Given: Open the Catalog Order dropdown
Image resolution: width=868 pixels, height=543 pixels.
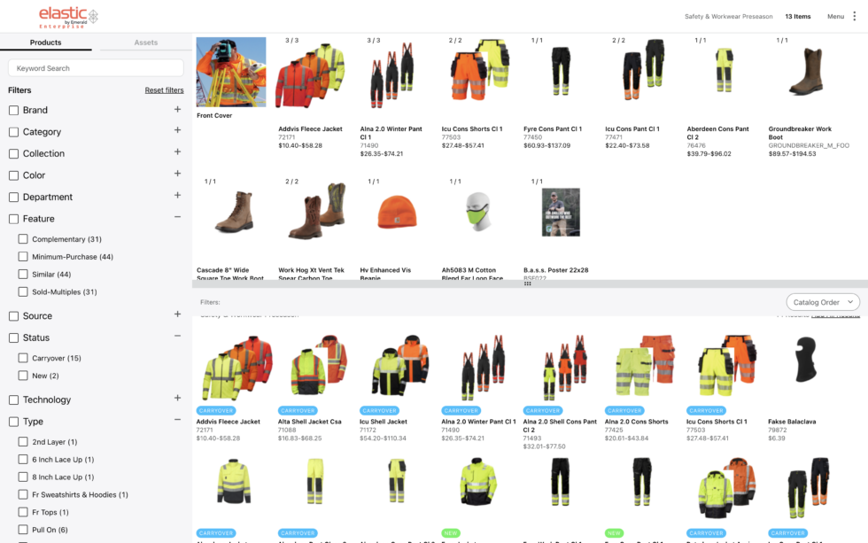Looking at the screenshot, I should click(x=822, y=301).
